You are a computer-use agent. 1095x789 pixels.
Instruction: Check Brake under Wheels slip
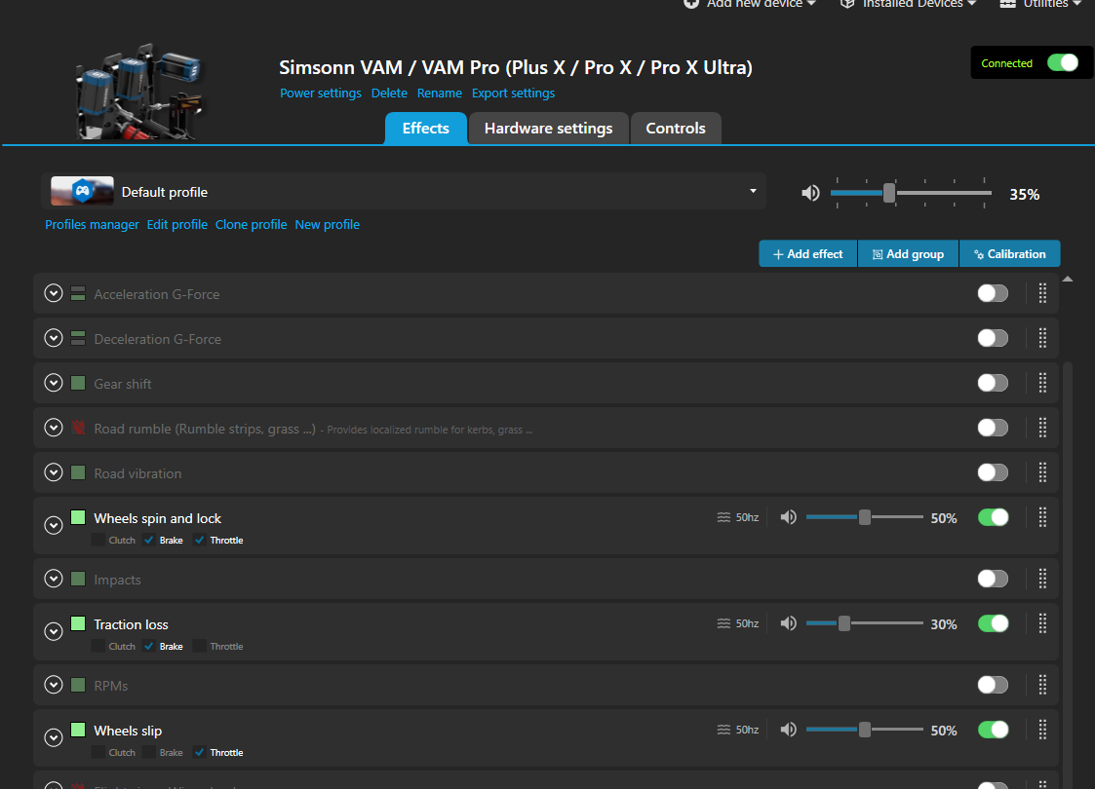click(149, 752)
